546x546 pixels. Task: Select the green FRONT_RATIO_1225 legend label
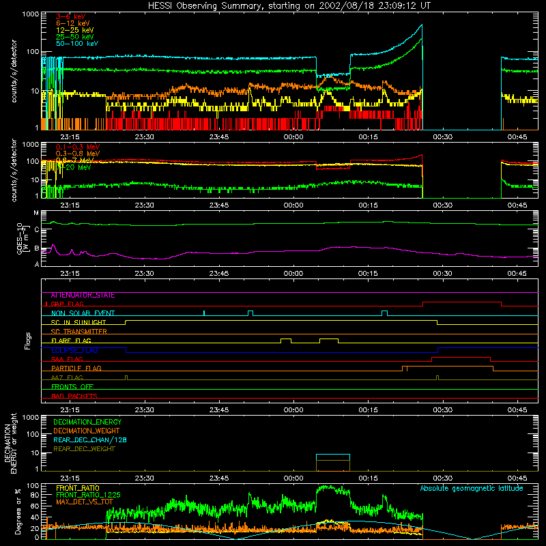pyautogui.click(x=88, y=495)
